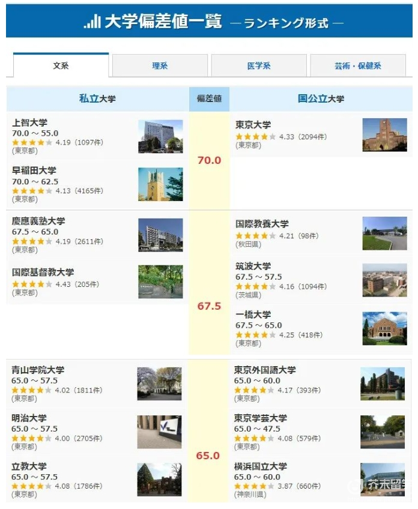Click the 東京大学 star rating
Image resolution: width=418 pixels, height=509 pixels.
(x=256, y=137)
